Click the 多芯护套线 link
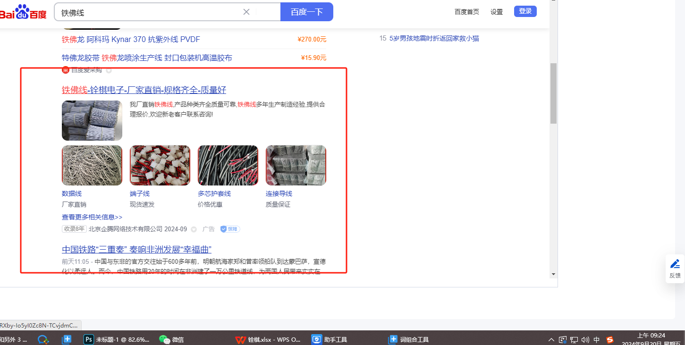Image resolution: width=685 pixels, height=345 pixels. [x=214, y=194]
